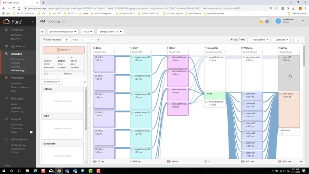
Task: Click the topology view vertical scrollbar
Action: 304,56
